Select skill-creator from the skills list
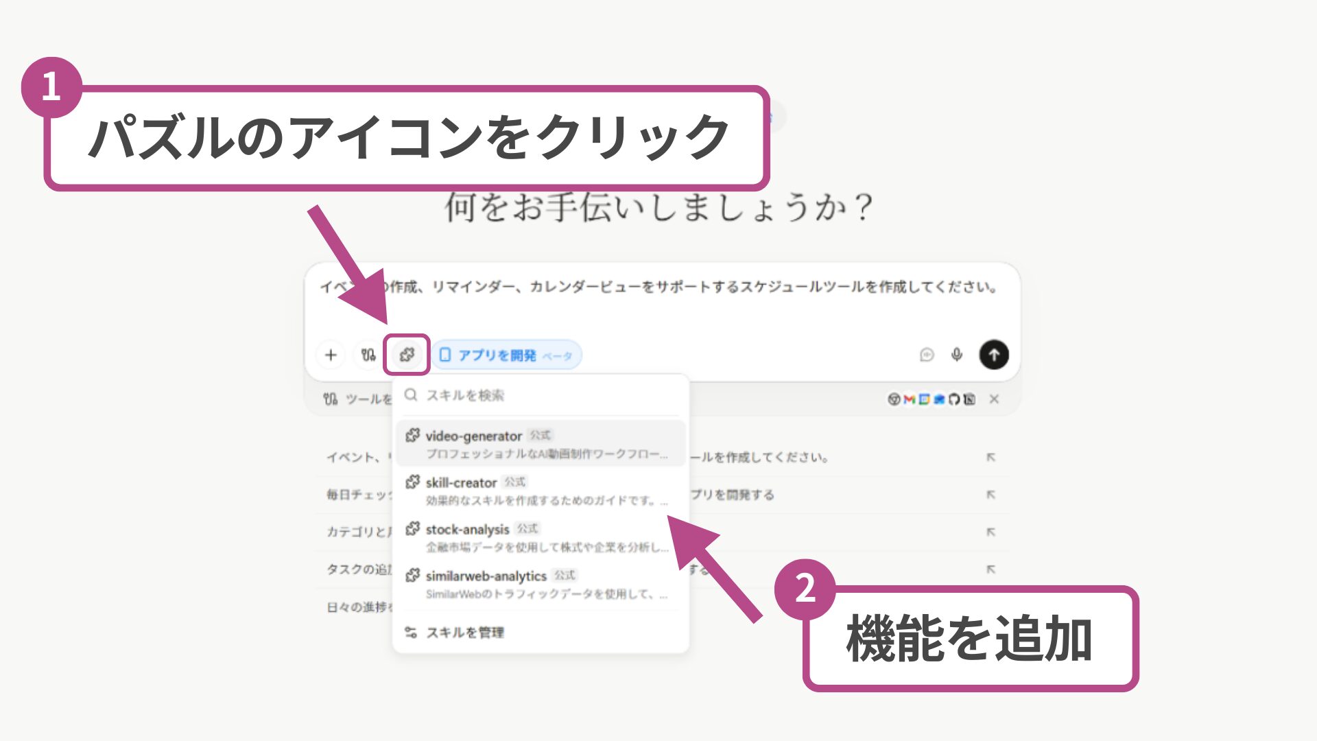Viewport: 1317px width, 741px height. (542, 490)
